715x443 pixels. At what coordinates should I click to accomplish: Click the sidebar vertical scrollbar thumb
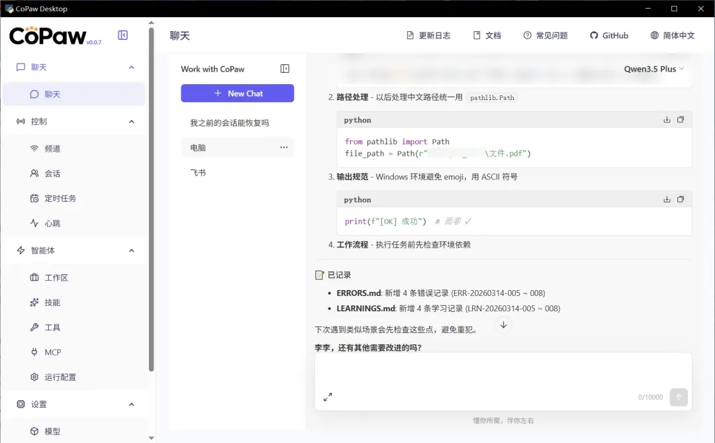coord(151,199)
